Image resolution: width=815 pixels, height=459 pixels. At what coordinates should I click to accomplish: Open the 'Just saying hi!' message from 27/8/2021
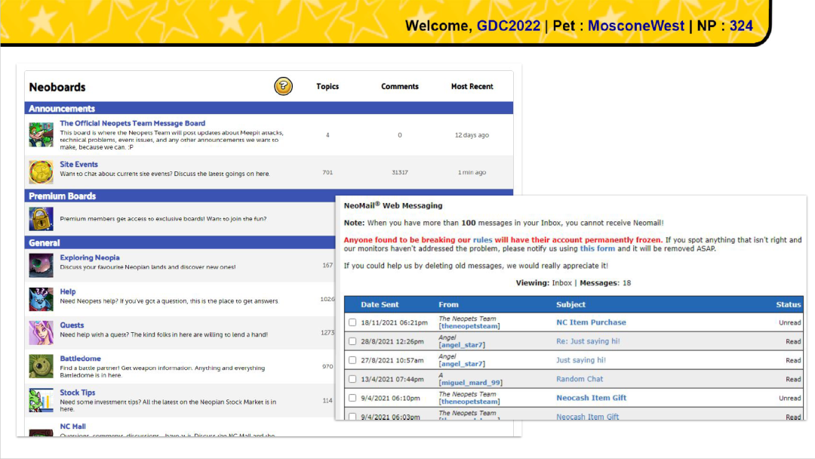pyautogui.click(x=580, y=360)
